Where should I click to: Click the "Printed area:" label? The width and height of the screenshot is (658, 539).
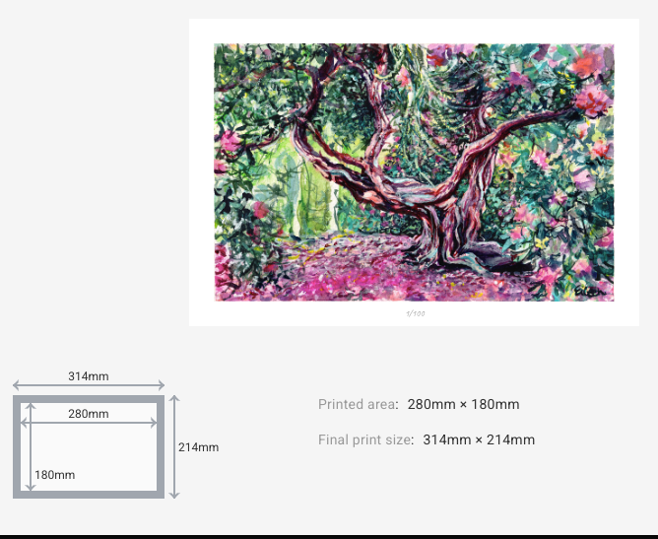(x=358, y=405)
